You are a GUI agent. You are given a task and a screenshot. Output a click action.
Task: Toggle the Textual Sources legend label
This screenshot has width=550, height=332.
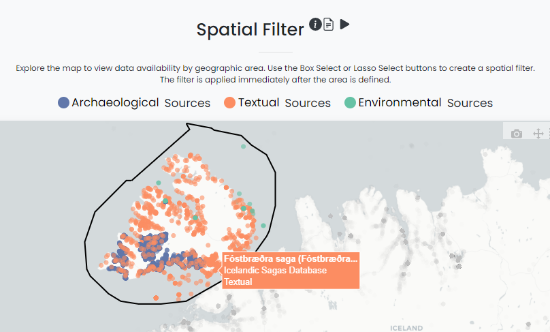285,103
